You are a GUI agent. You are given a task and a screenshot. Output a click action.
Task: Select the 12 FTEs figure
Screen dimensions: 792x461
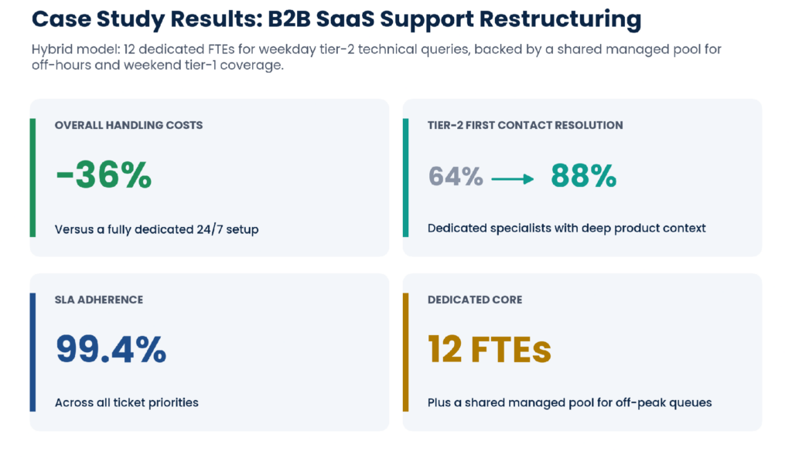(x=490, y=349)
